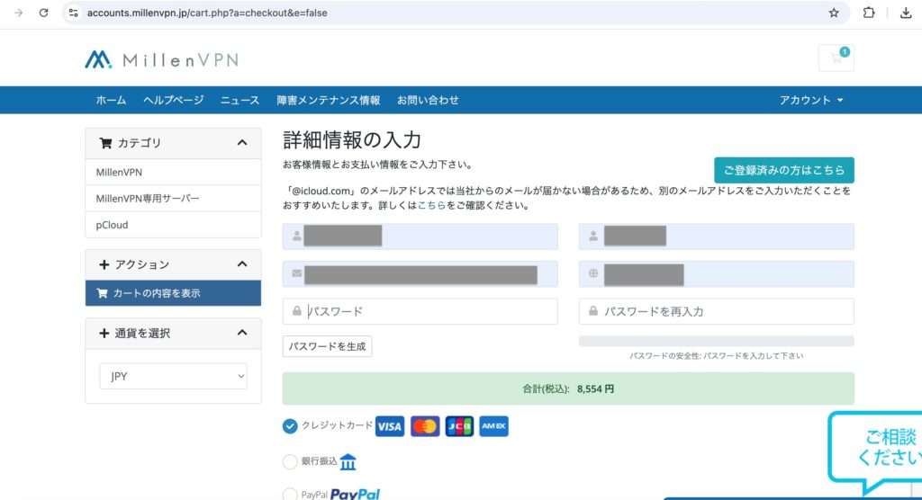Open browser downloads icon

906,13
